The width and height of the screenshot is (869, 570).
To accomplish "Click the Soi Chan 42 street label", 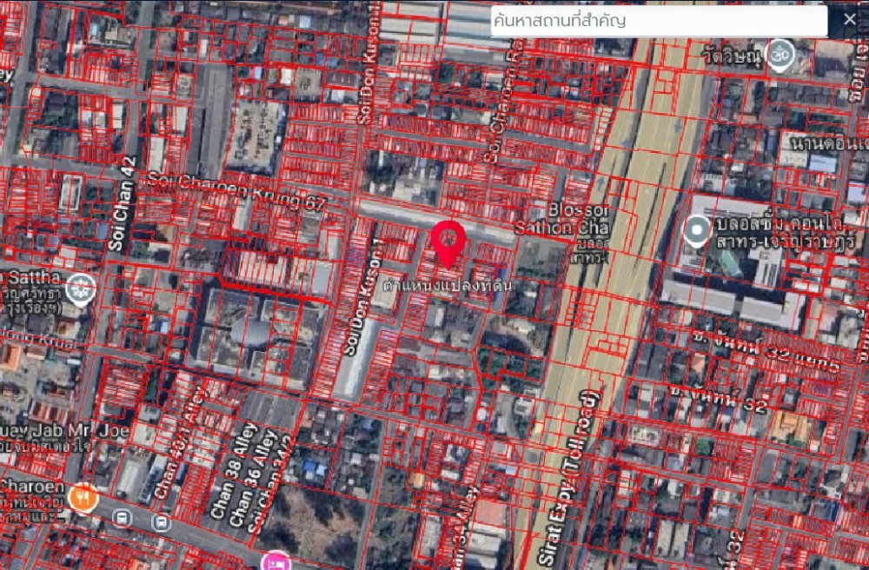I will [x=123, y=203].
